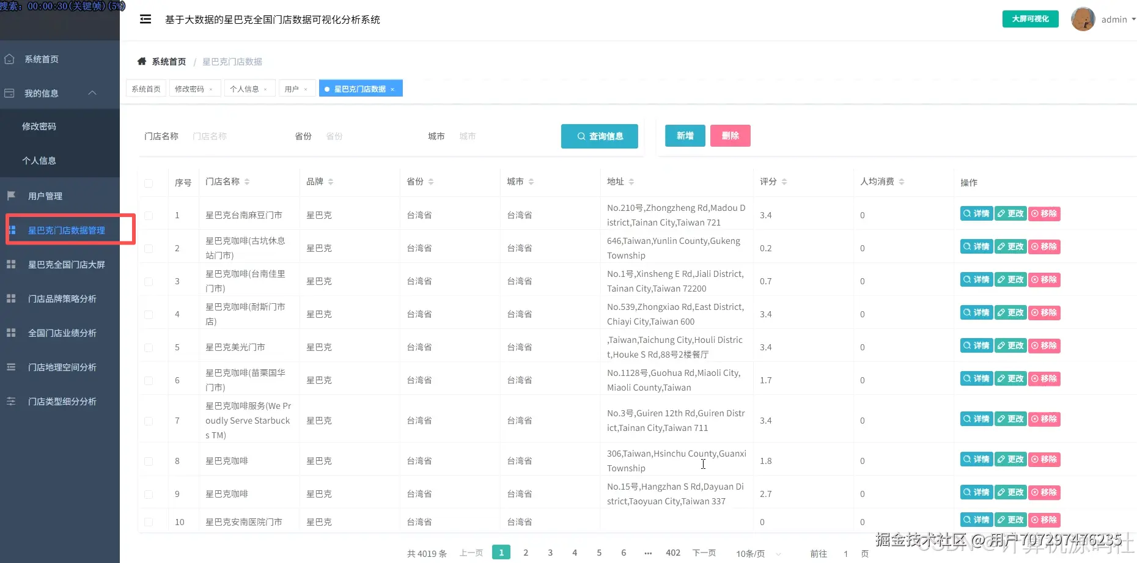Open 星巴克门店数据管理 in the sidebar

(67, 230)
